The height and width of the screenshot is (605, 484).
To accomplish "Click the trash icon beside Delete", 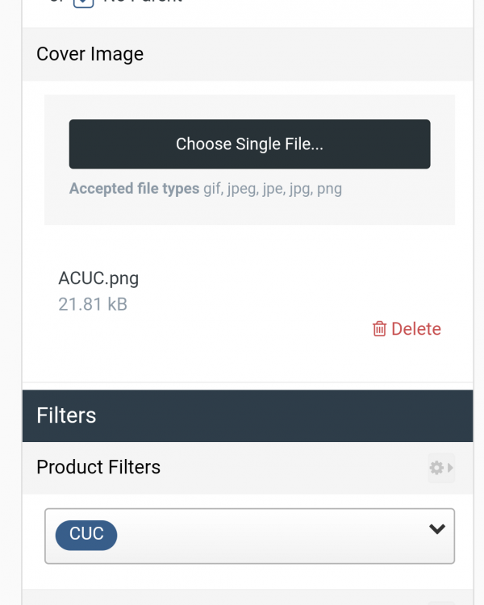I will pyautogui.click(x=379, y=329).
